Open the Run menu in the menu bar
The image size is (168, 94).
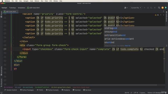42,1
